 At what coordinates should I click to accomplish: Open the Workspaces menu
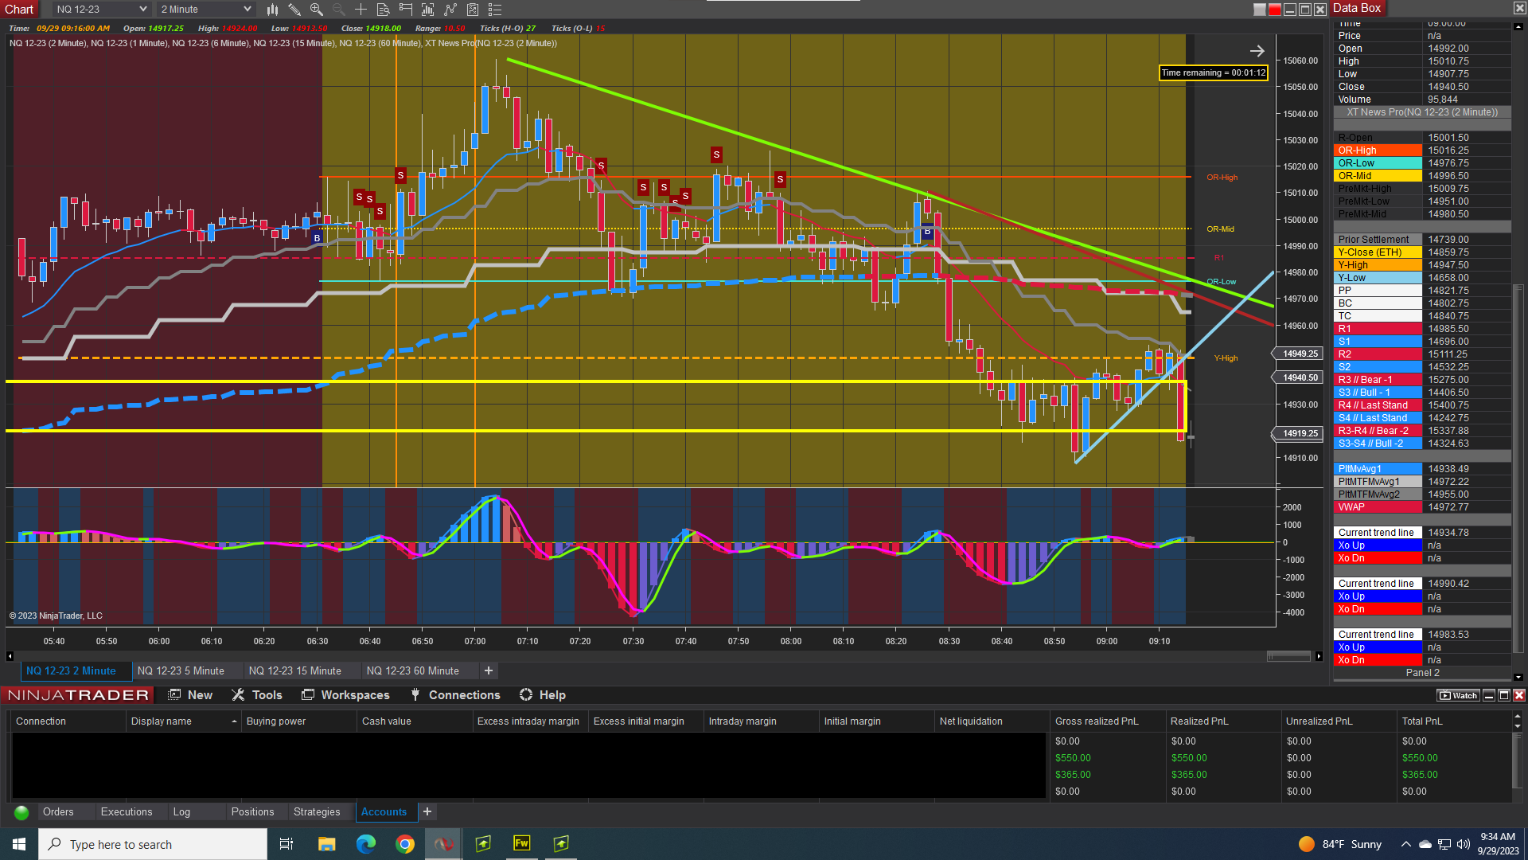pos(345,695)
